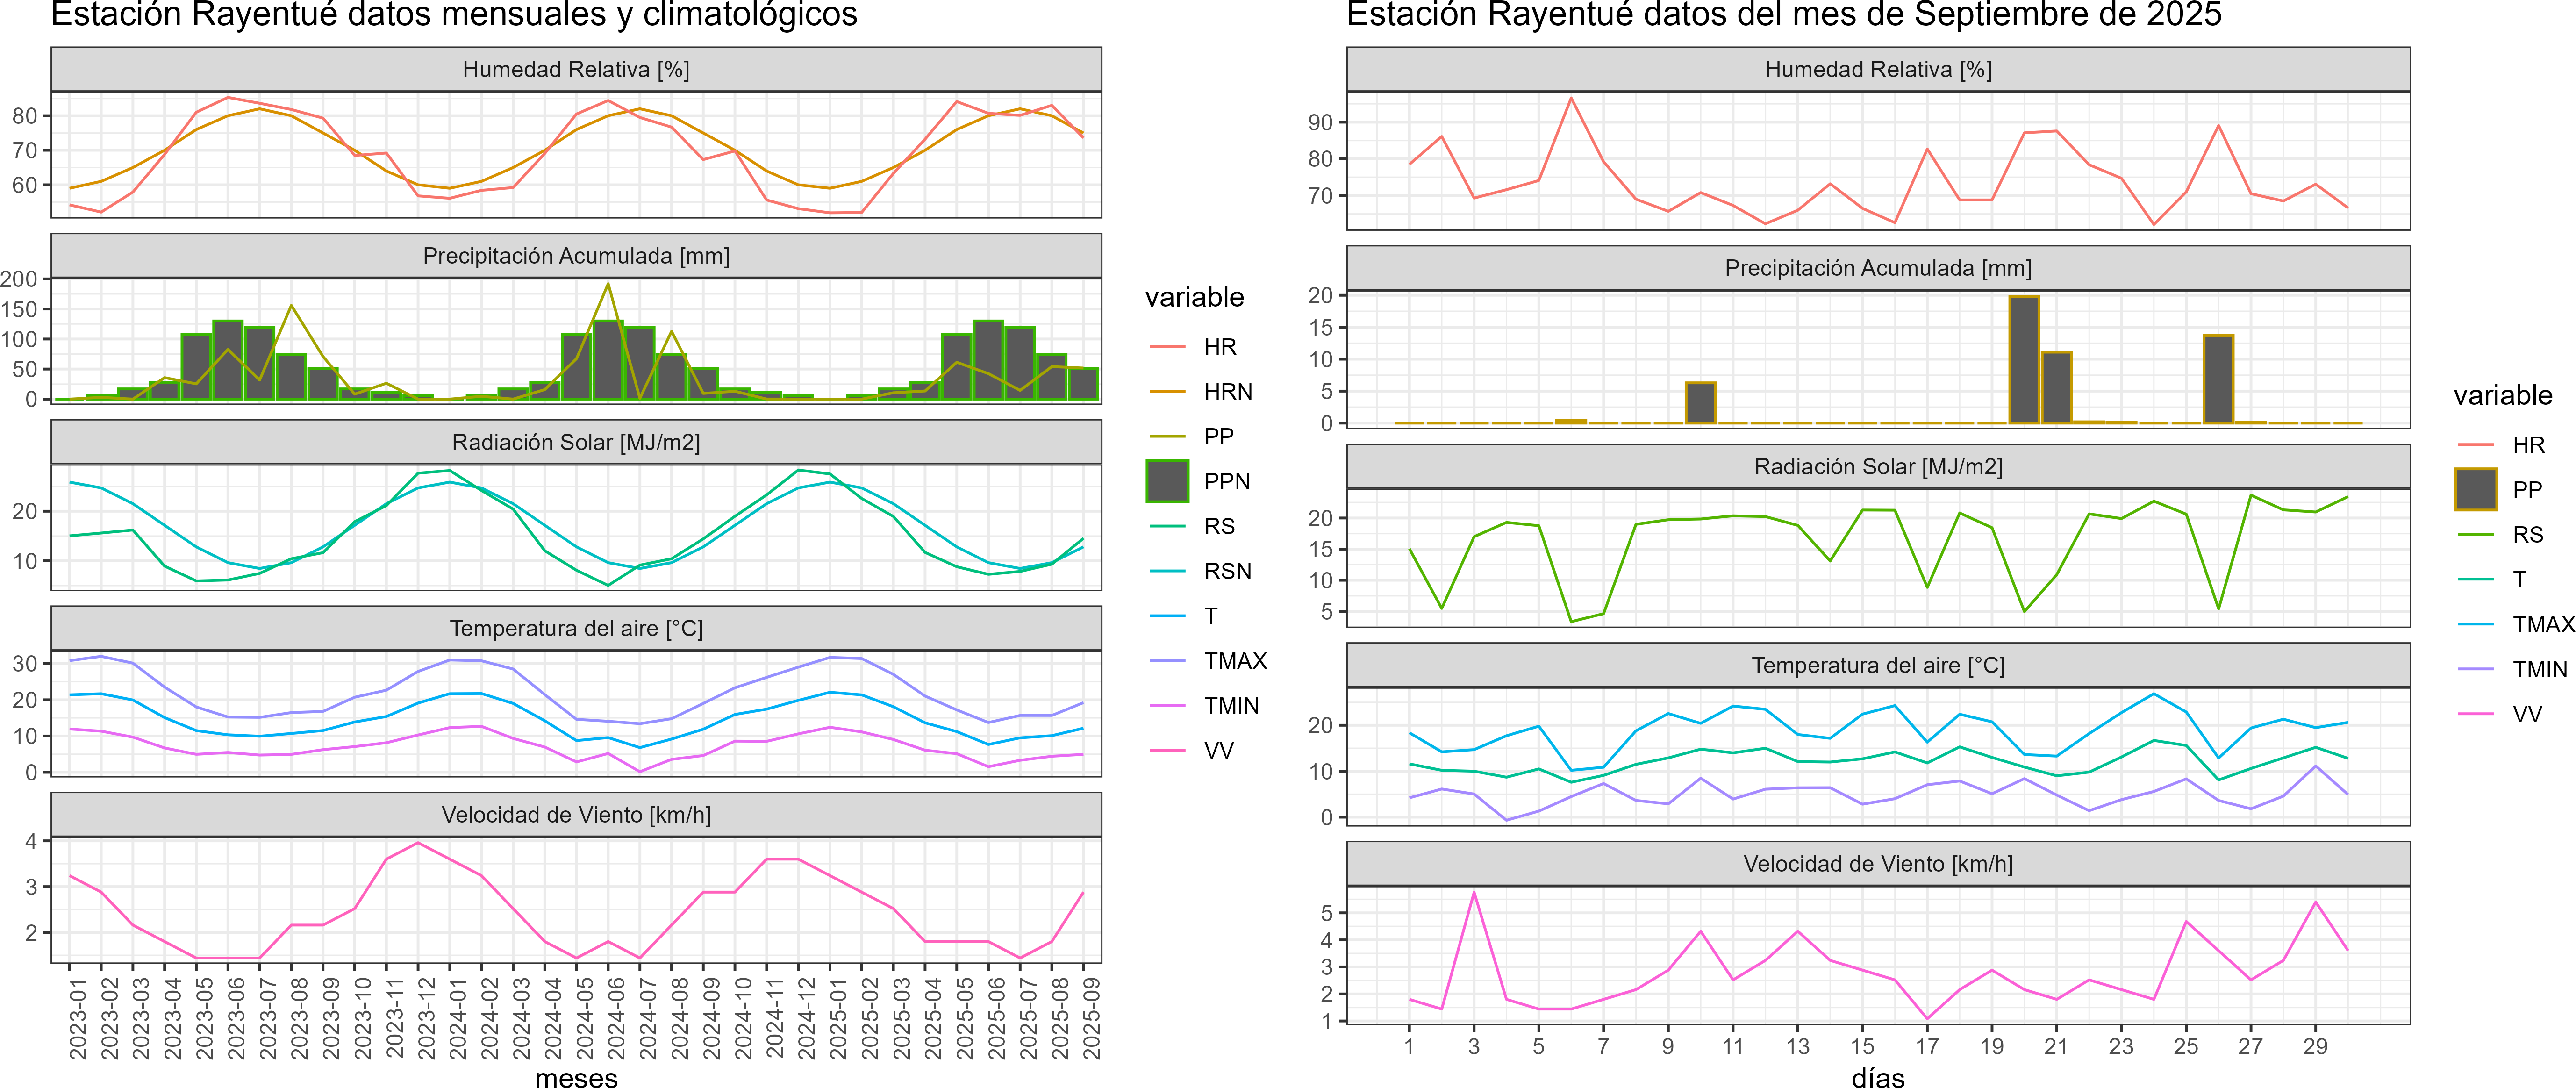Click the RS legend line in right legend

tap(2475, 534)
